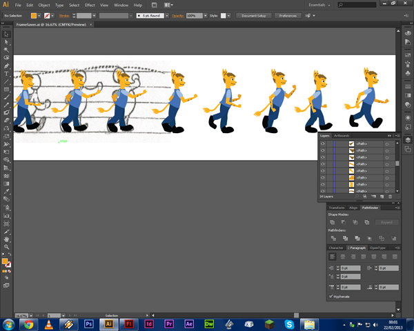
Task: Hide the first Path layer with eye icon
Action: point(323,143)
